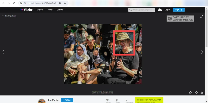This screenshot has height=103, width=208.
Task: Toggle fullscreen view with the expand arrows icon
Action: pos(202,17)
